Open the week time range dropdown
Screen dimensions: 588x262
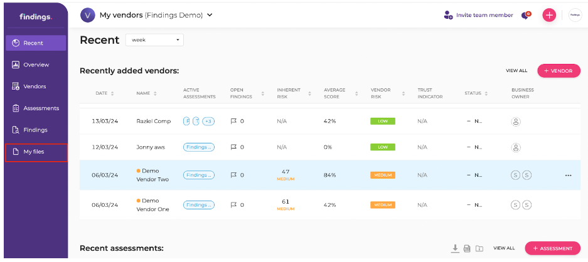pos(154,40)
